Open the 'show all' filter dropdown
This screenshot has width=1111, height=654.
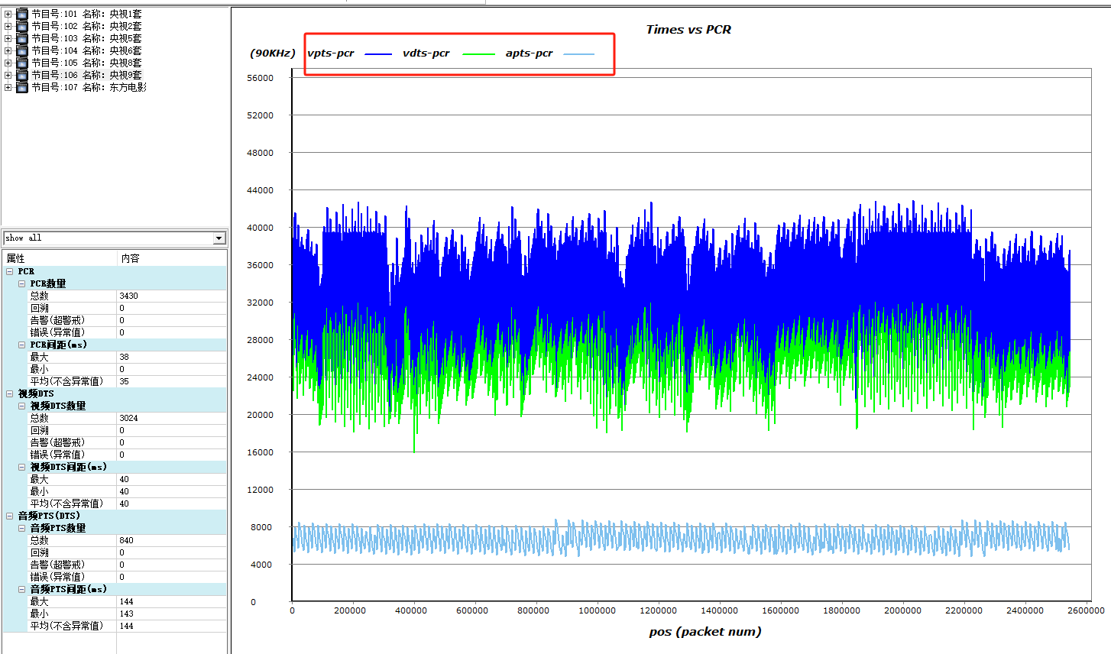pyautogui.click(x=219, y=238)
